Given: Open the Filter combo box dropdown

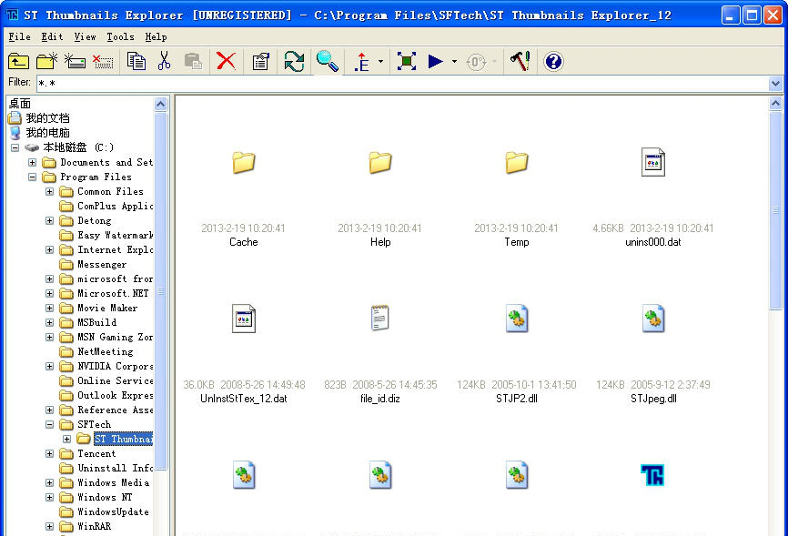Looking at the screenshot, I should click(x=775, y=84).
